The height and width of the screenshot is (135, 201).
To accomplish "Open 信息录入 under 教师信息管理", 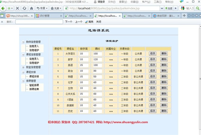I will click(34, 46).
